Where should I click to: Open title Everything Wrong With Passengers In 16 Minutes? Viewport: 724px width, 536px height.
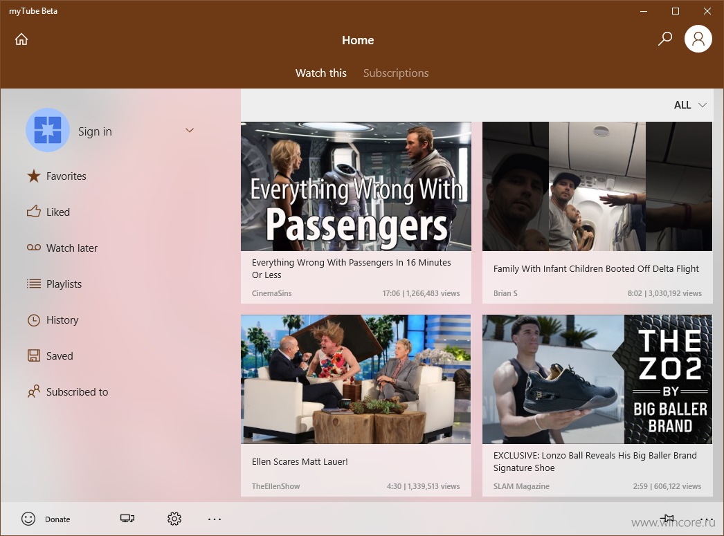tap(352, 268)
